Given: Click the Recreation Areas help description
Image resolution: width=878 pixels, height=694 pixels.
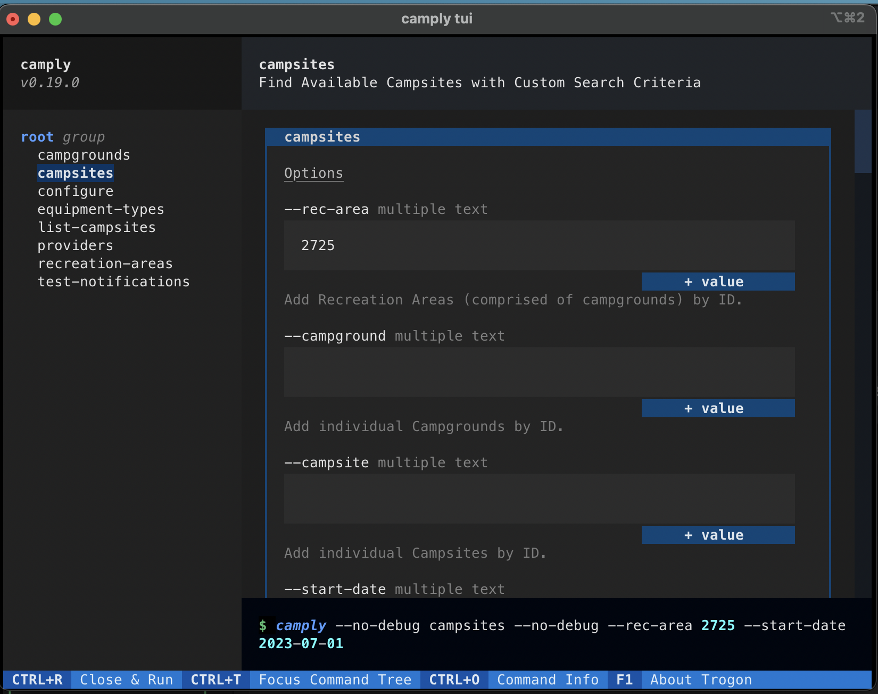Looking at the screenshot, I should 513,300.
